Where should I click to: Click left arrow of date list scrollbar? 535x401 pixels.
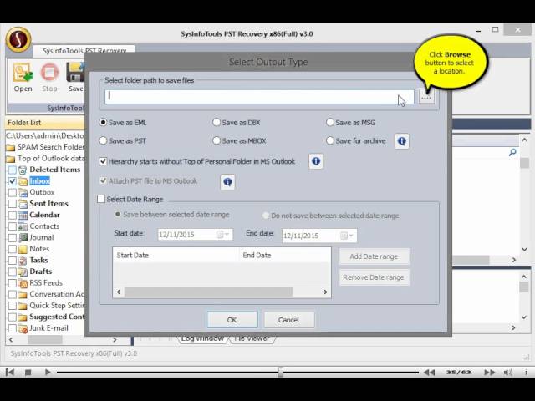pyautogui.click(x=119, y=292)
